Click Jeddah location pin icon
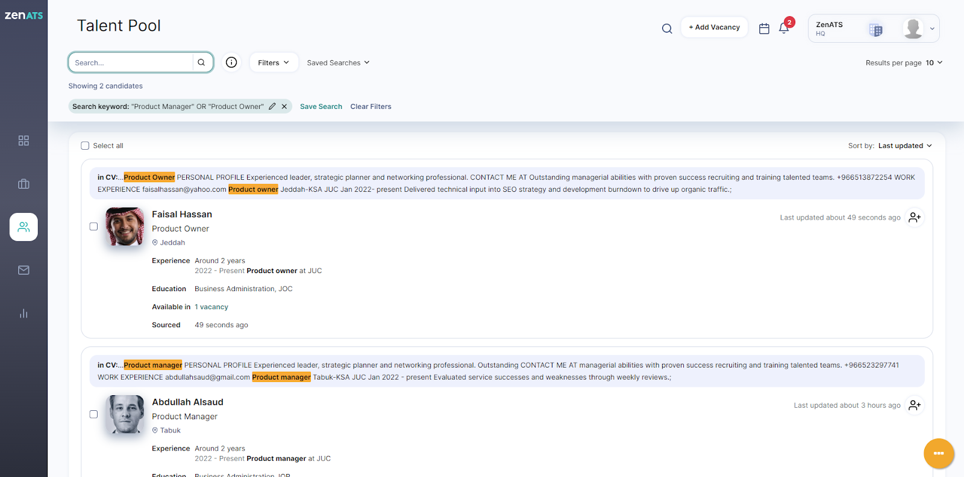Viewport: 964px width, 477px height. click(155, 242)
